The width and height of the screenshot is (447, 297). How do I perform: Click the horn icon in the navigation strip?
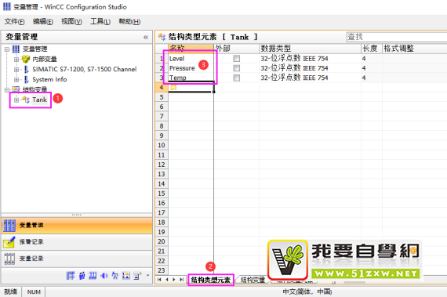pos(104,276)
